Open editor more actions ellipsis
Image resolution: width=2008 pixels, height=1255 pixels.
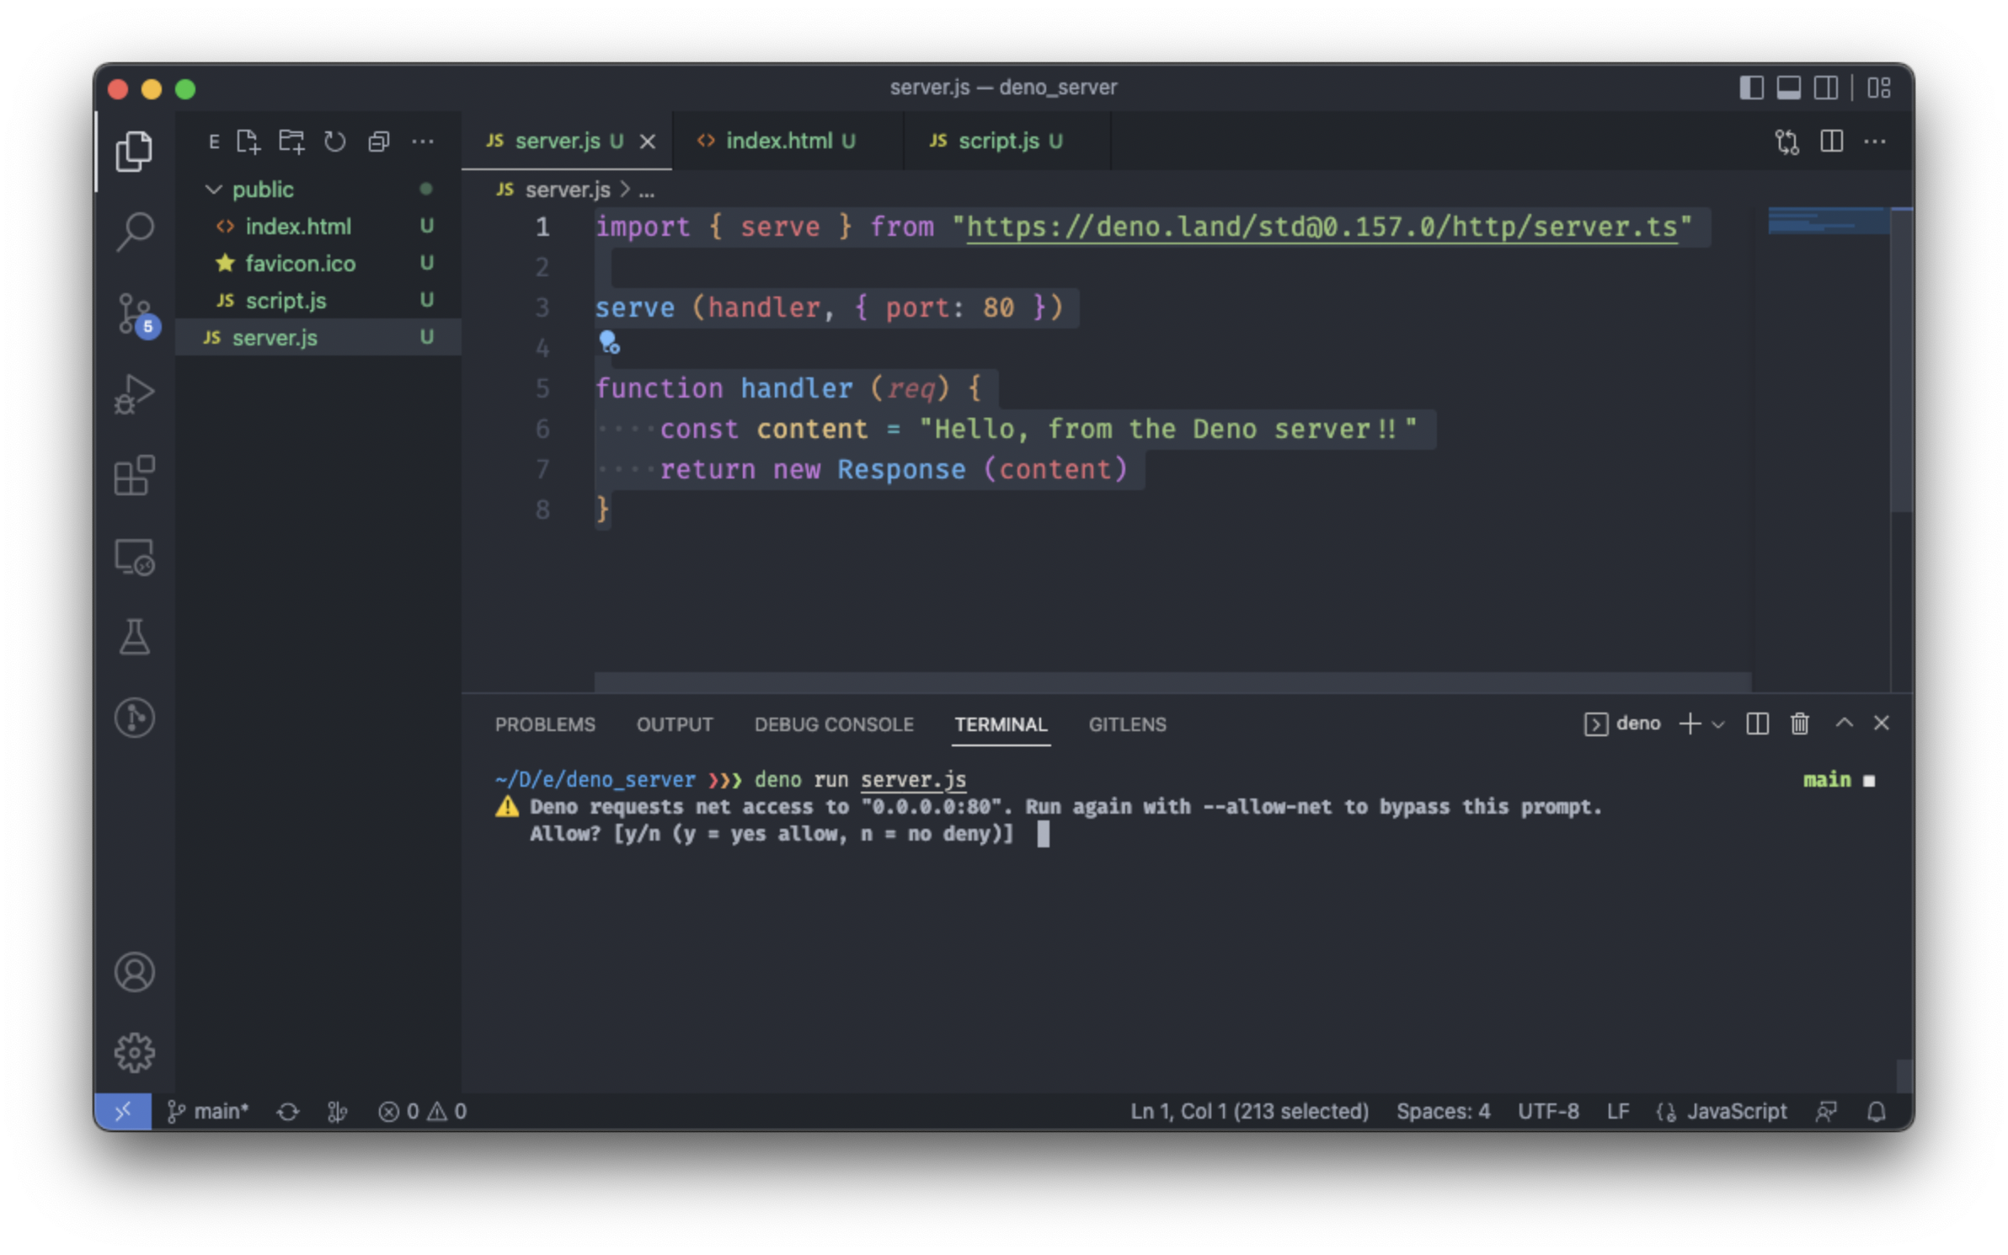point(1875,142)
